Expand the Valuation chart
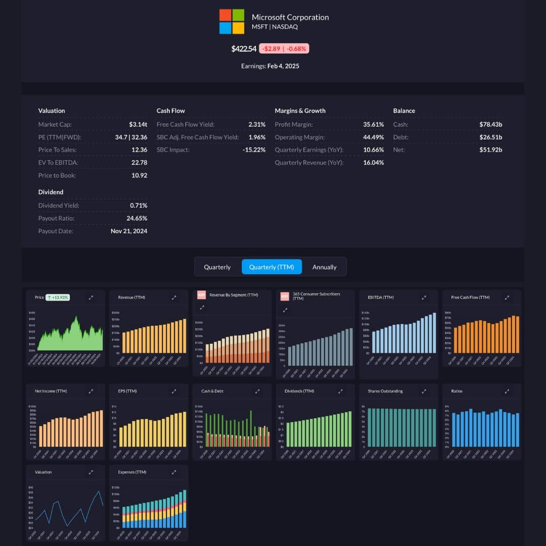The image size is (546, 546). pyautogui.click(x=91, y=472)
